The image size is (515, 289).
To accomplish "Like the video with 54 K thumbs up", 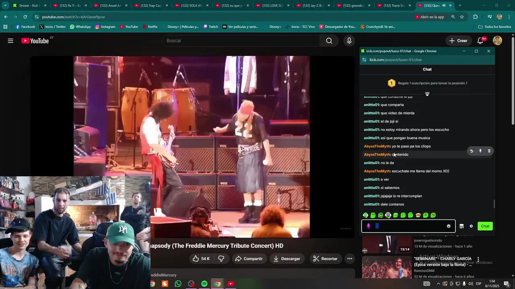I will pyautogui.click(x=202, y=258).
